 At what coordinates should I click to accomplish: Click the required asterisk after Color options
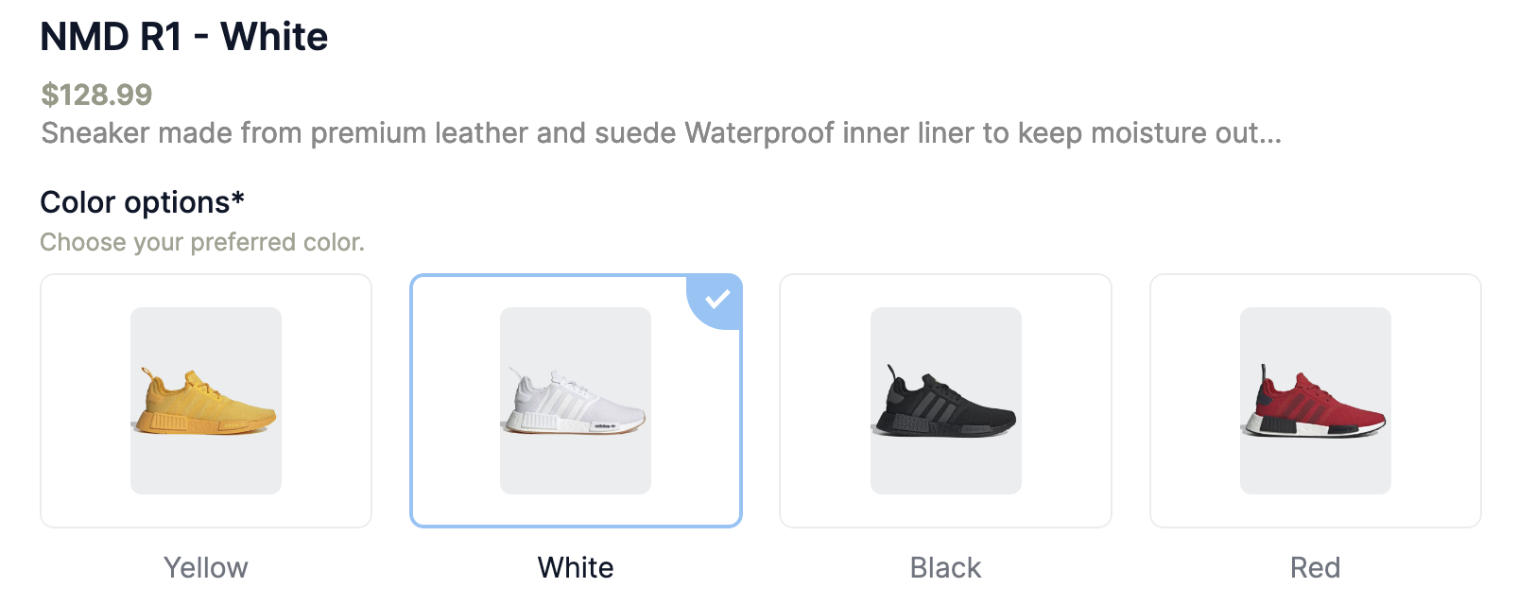pyautogui.click(x=238, y=198)
